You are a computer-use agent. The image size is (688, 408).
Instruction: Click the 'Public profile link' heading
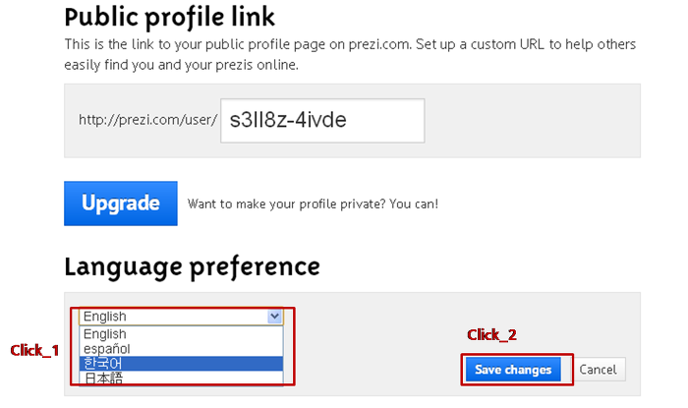coord(170,17)
